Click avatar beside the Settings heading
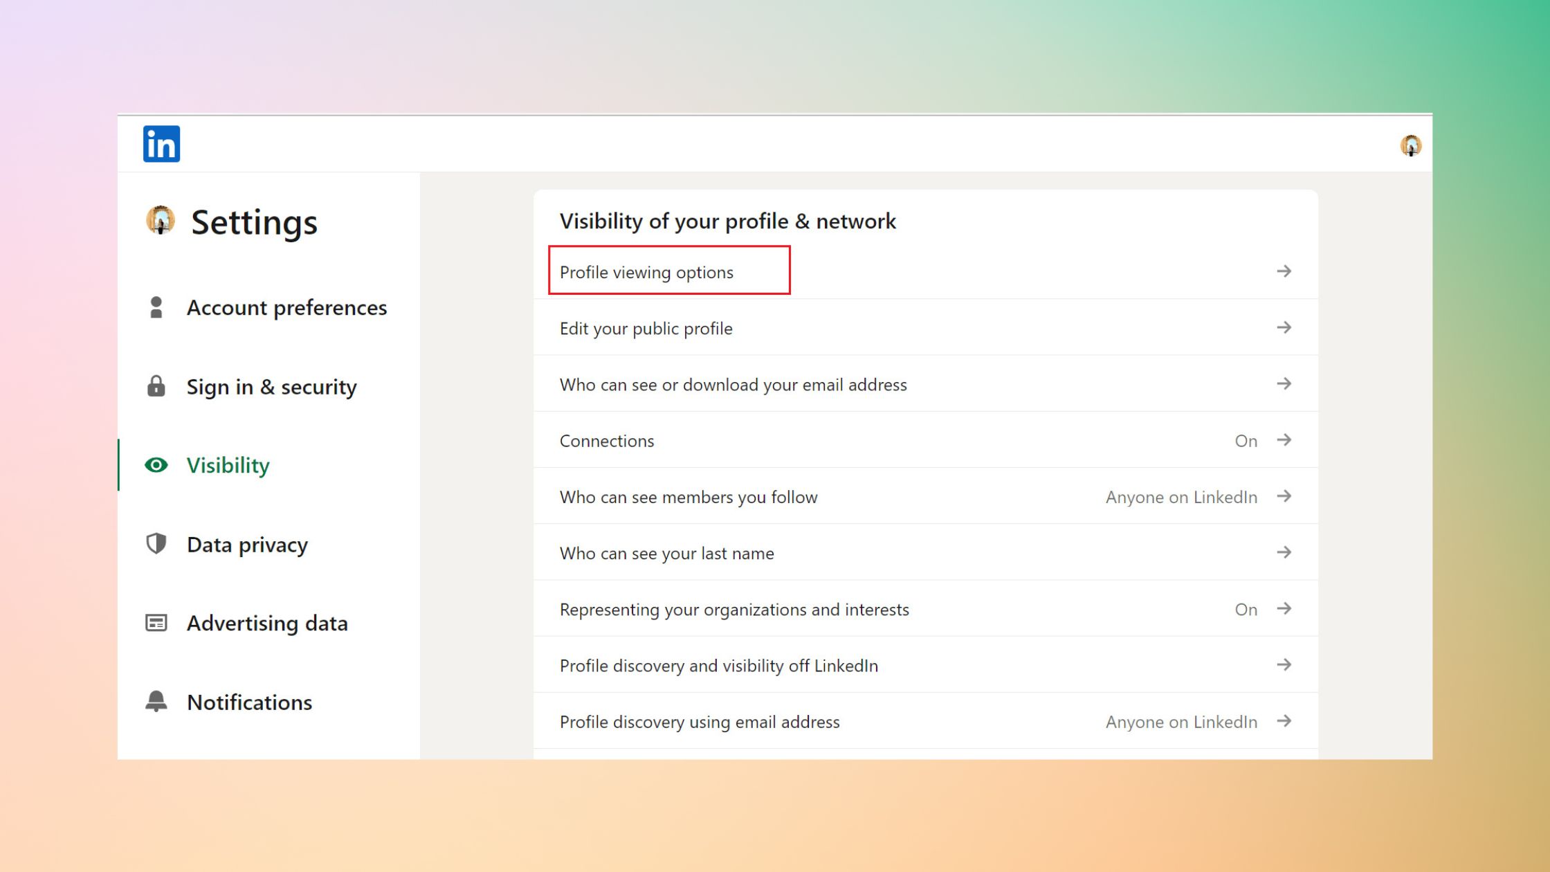 (x=161, y=221)
